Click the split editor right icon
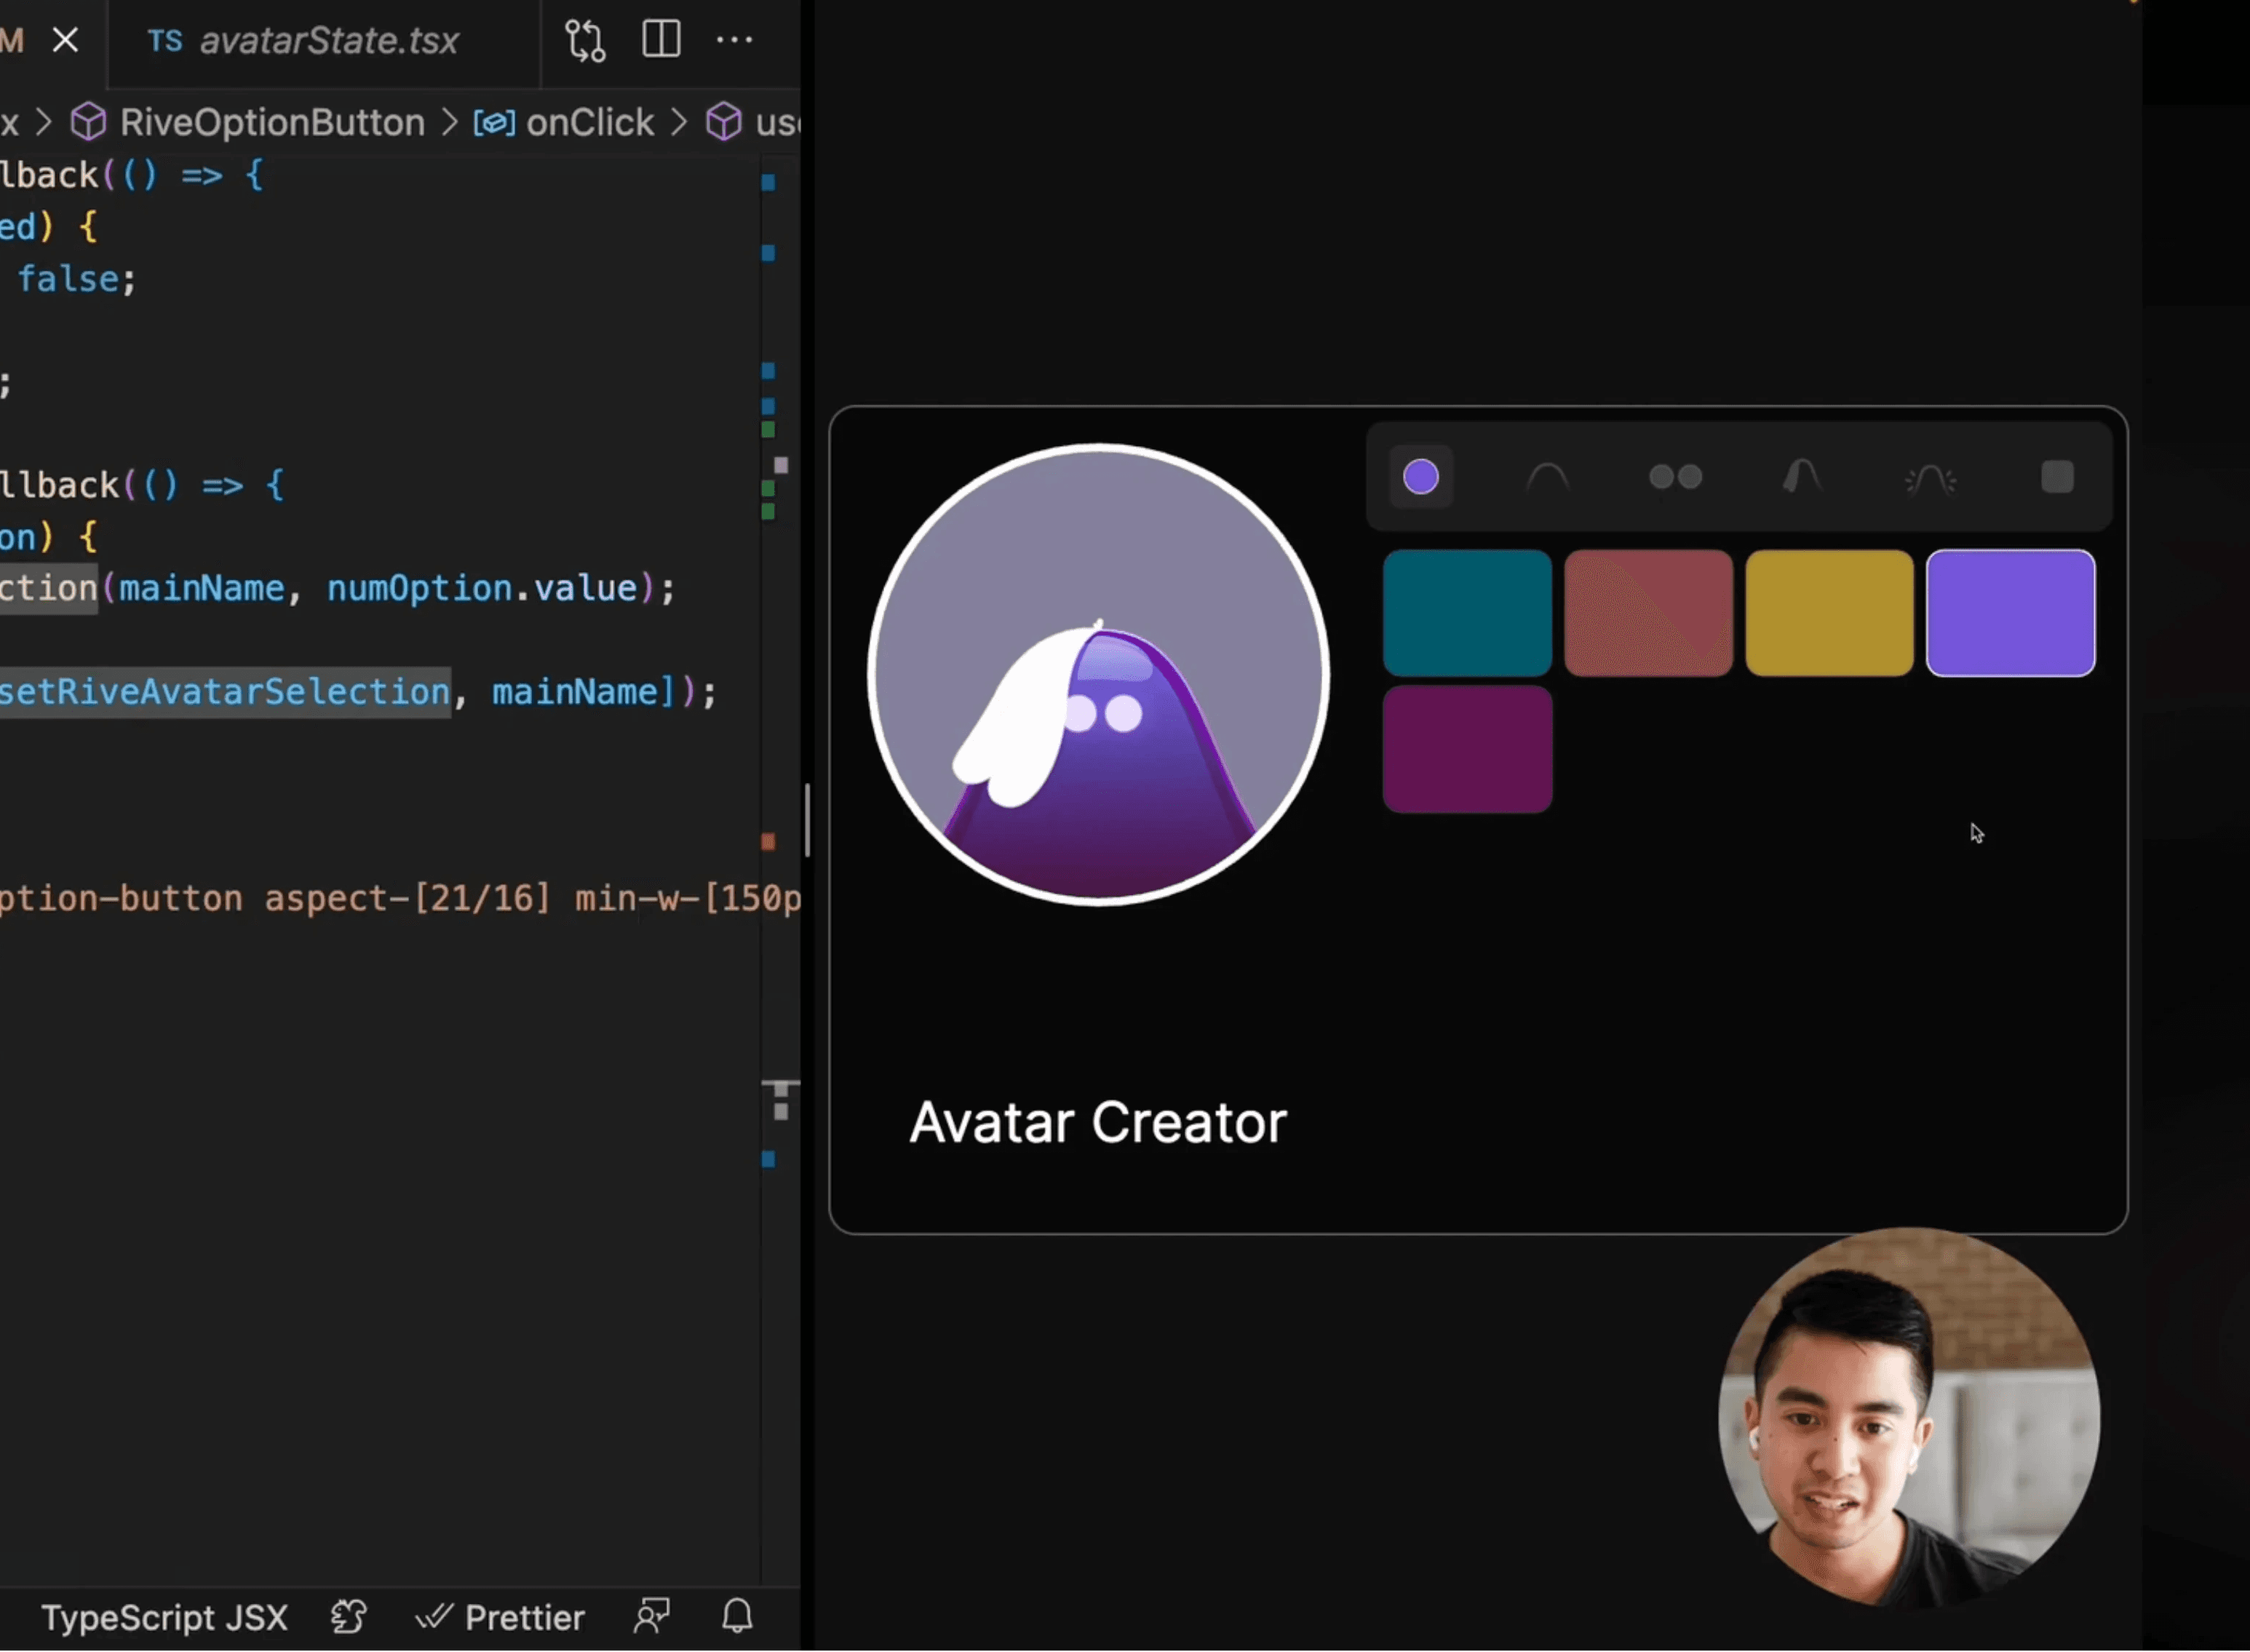The image size is (2250, 1652). (661, 40)
